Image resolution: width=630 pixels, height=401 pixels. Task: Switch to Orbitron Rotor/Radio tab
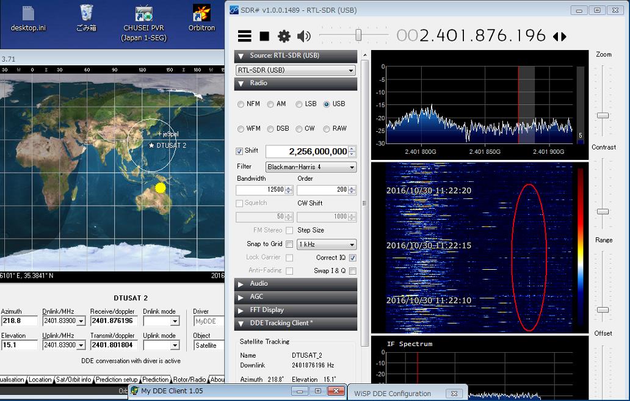click(x=189, y=379)
